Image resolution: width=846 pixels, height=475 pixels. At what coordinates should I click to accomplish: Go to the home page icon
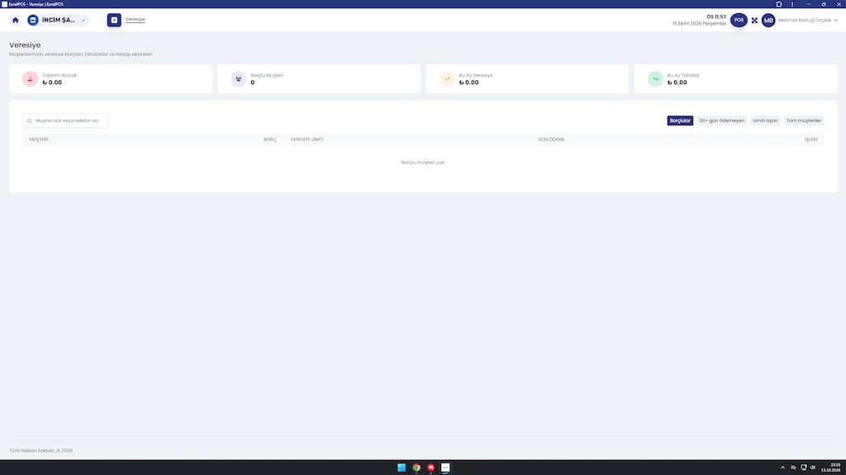pos(15,20)
